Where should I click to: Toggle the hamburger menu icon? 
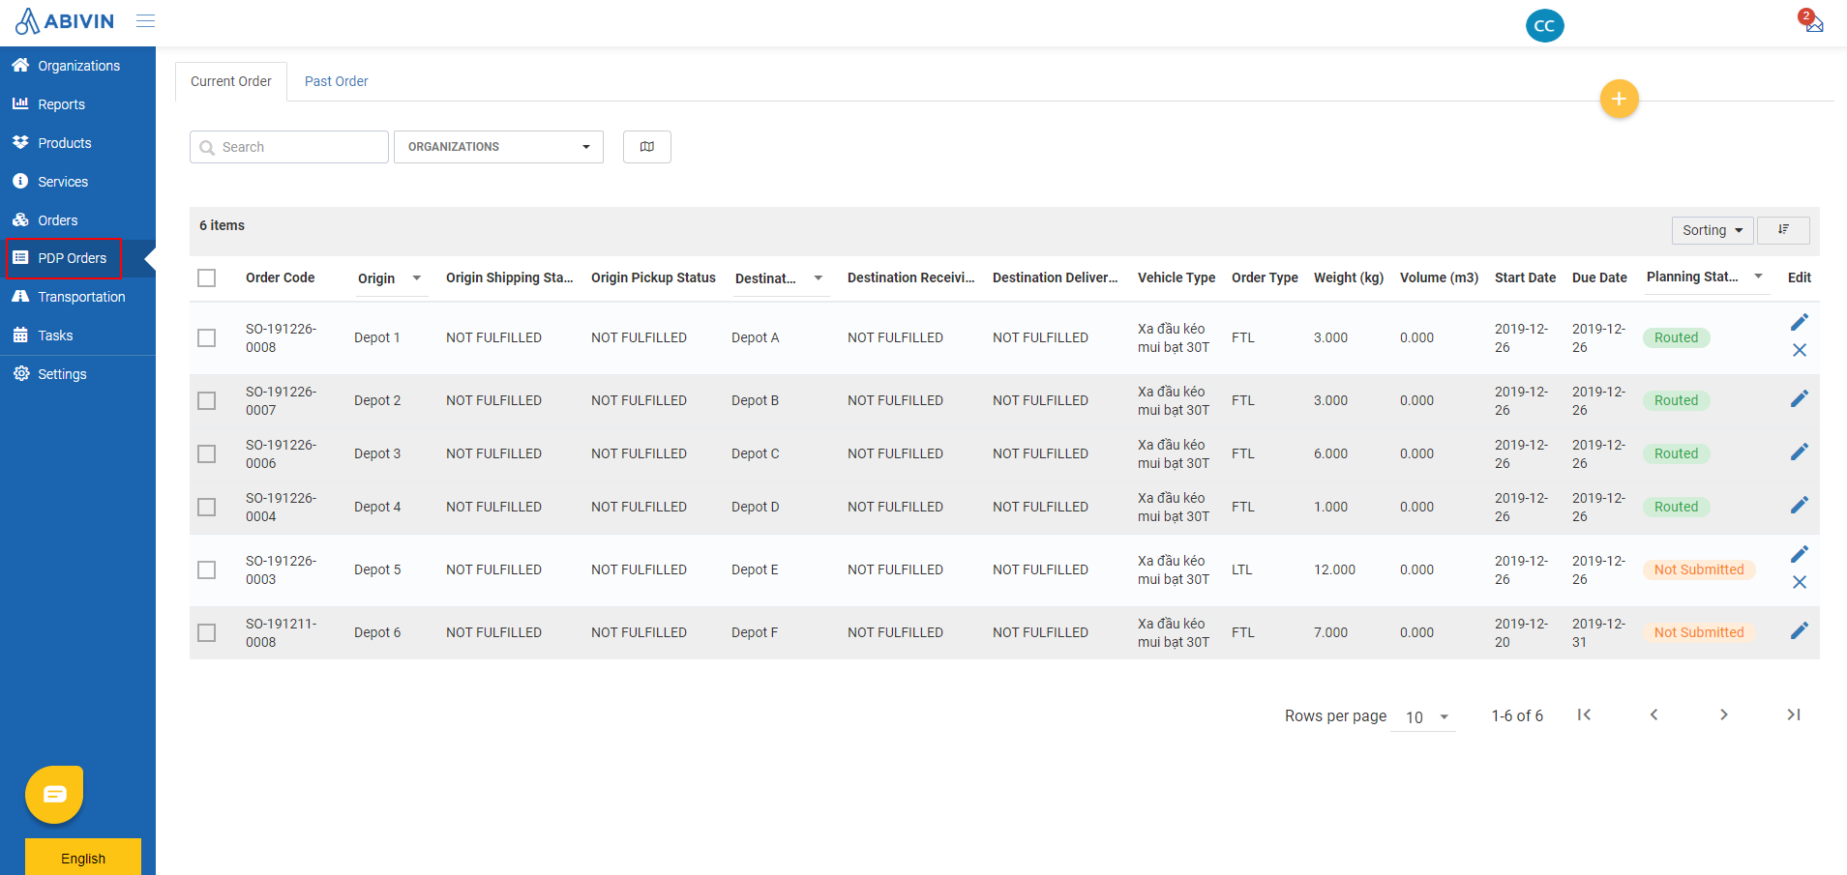pyautogui.click(x=145, y=20)
